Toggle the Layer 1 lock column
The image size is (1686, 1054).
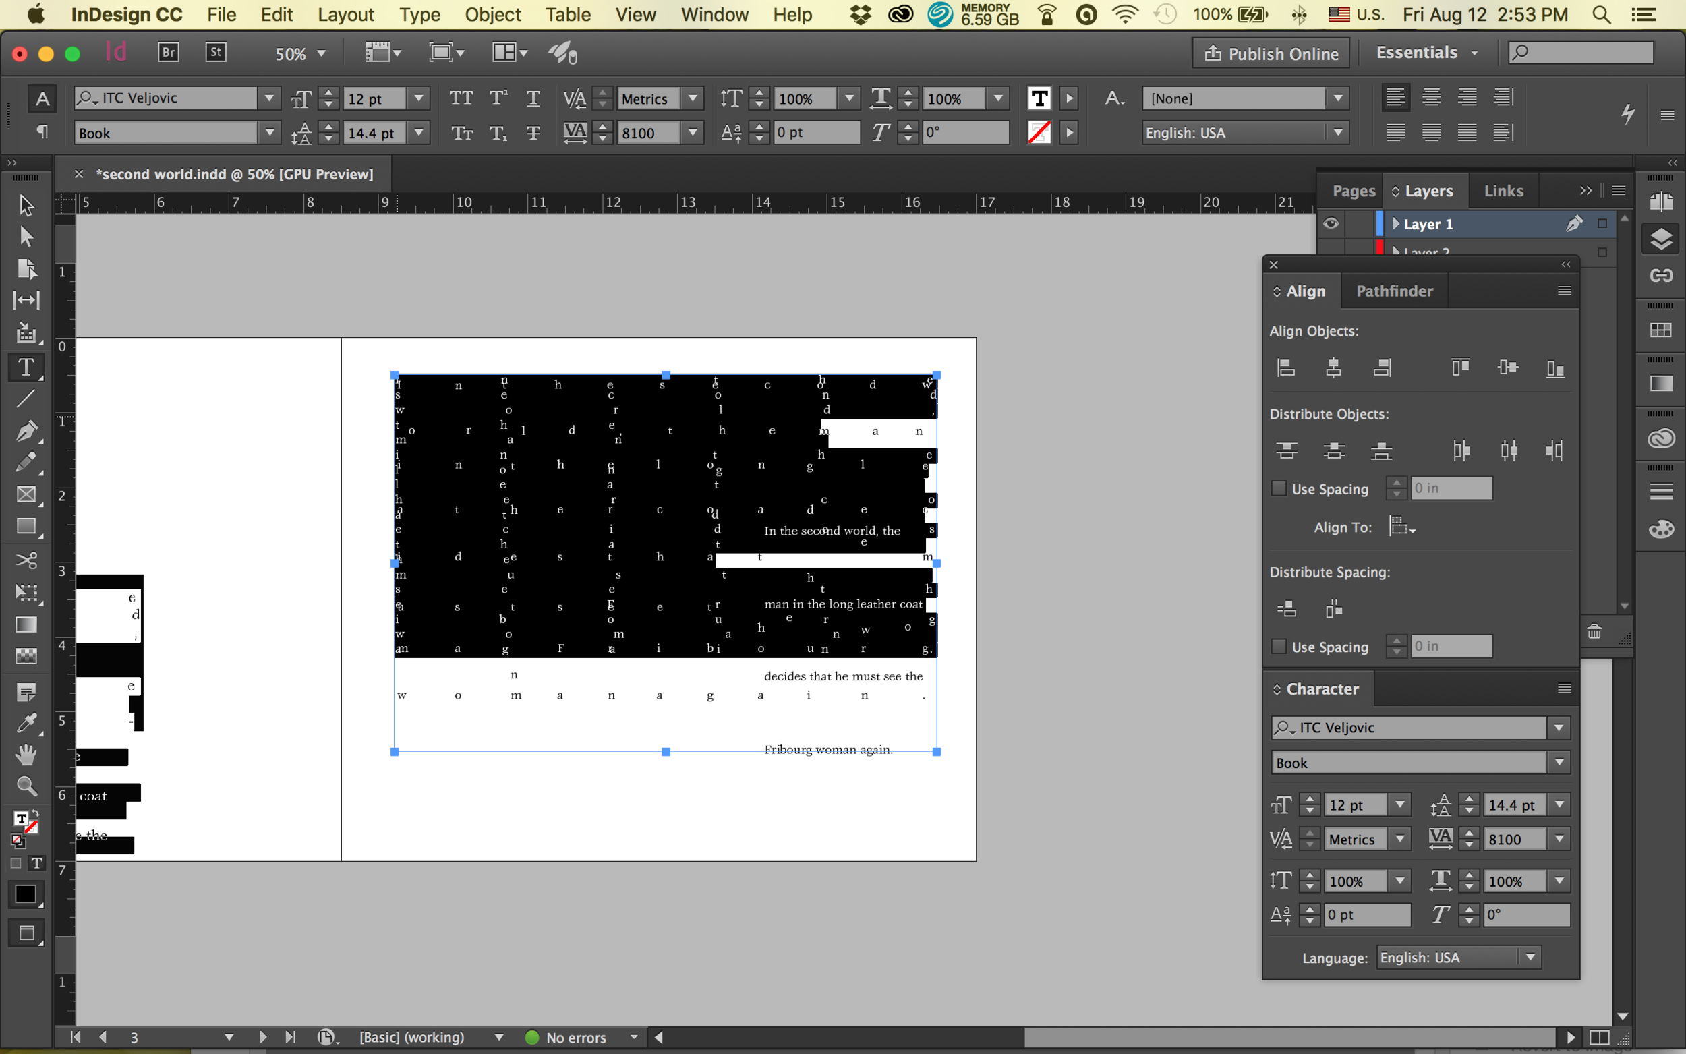click(1358, 223)
